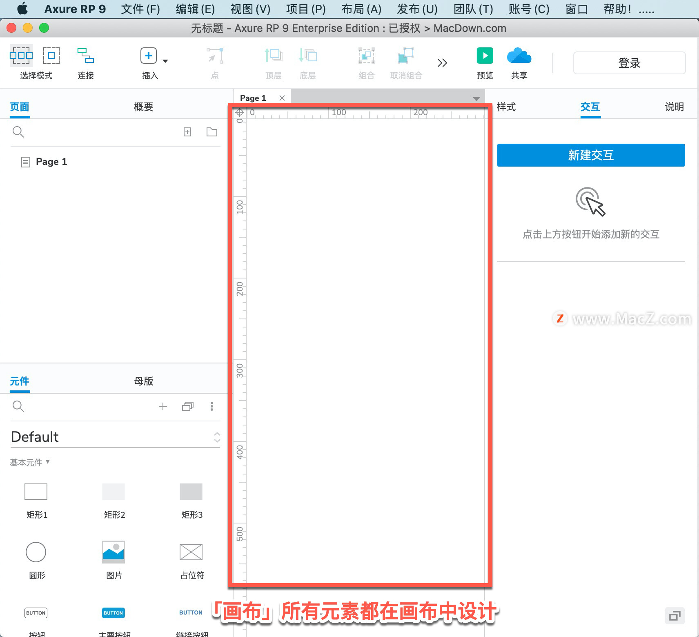
Task: Close the Page 1 canvas tab
Action: point(282,98)
